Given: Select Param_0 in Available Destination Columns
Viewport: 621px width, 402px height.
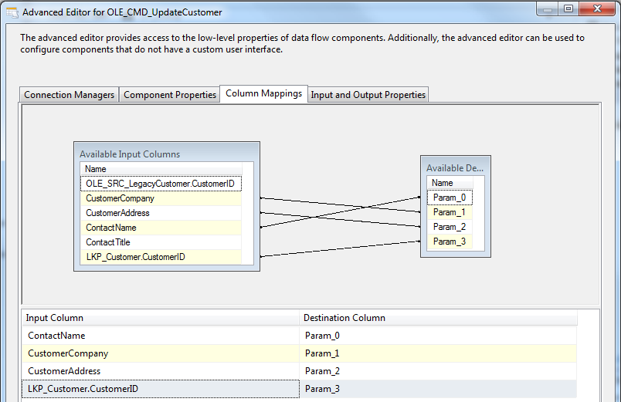Looking at the screenshot, I should click(x=450, y=198).
